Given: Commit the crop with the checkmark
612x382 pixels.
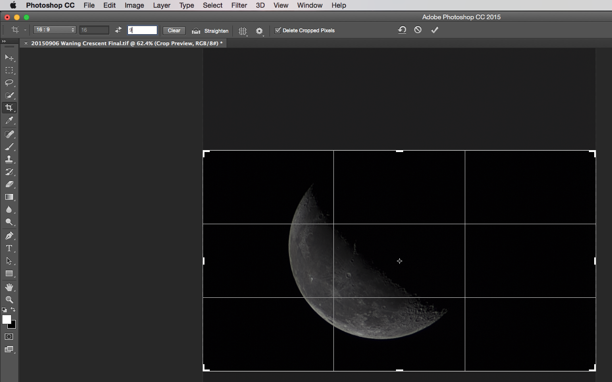Looking at the screenshot, I should pos(434,29).
